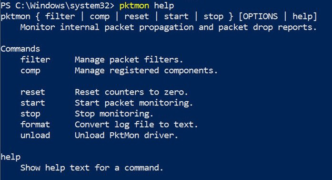This screenshot has width=332, height=180.
Task: Click the comp command in Commands list
Action: coord(30,71)
